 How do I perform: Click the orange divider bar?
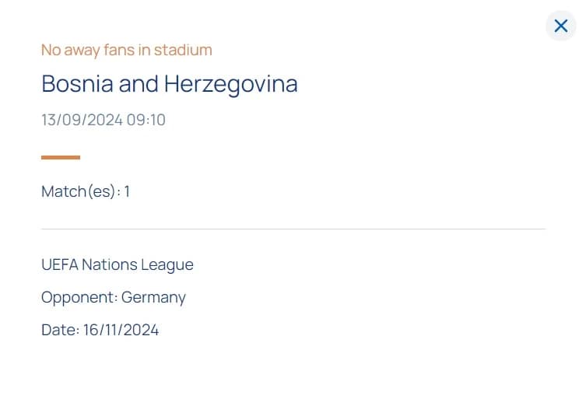coord(61,157)
